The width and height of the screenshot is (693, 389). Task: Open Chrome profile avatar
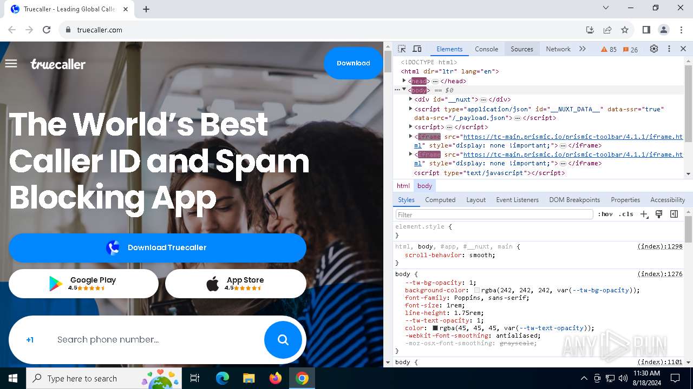(663, 30)
